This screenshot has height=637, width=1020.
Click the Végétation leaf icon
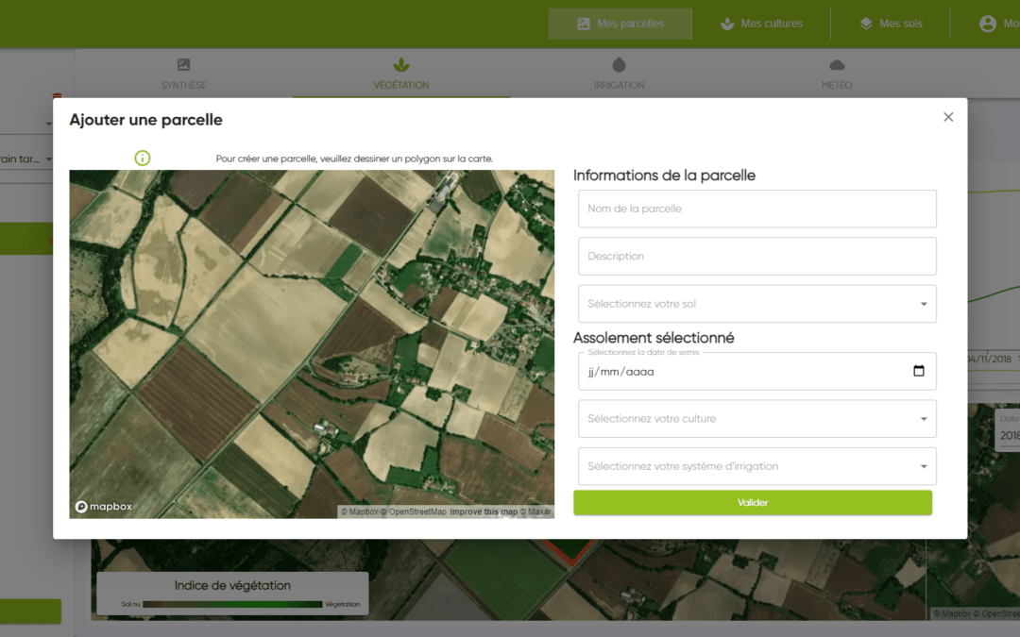point(401,64)
